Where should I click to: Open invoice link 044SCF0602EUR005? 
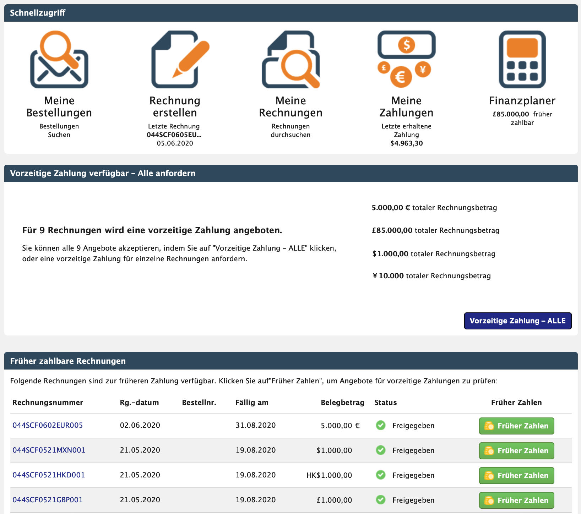pyautogui.click(x=48, y=425)
